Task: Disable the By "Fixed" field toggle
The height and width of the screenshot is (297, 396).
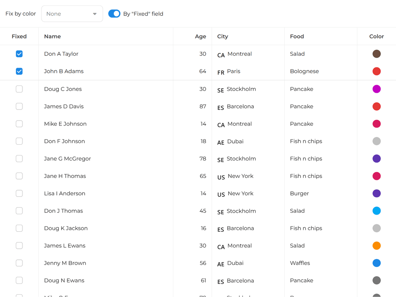Action: point(114,14)
